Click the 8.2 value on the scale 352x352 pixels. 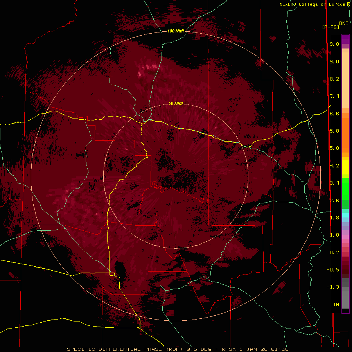(x=334, y=79)
